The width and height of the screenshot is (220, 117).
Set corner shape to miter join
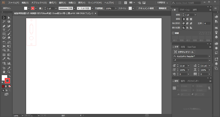pos(184,23)
